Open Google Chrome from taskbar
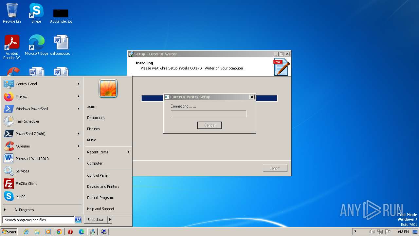The image size is (419, 236). [x=59, y=232]
